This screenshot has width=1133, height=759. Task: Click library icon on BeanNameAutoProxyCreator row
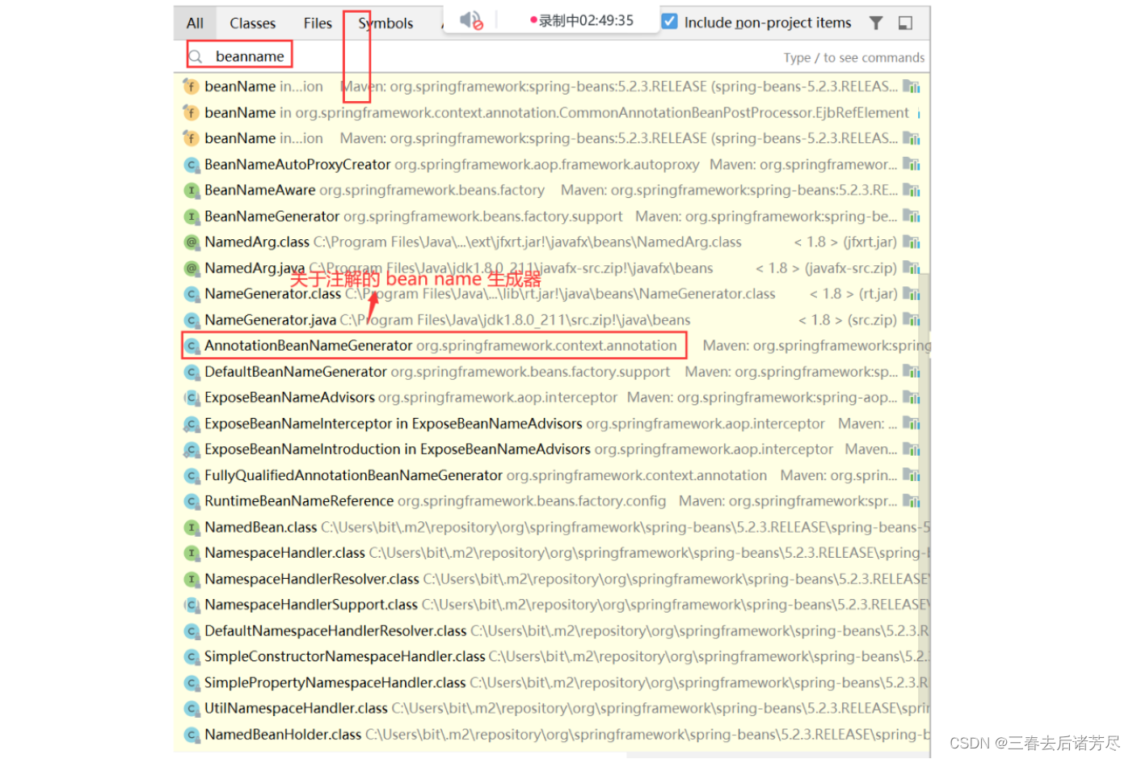coord(912,165)
